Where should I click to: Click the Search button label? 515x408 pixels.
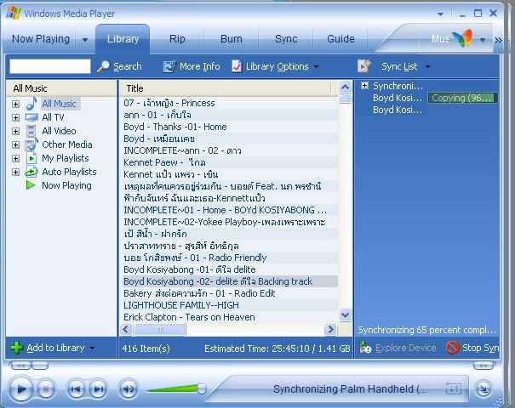[128, 66]
